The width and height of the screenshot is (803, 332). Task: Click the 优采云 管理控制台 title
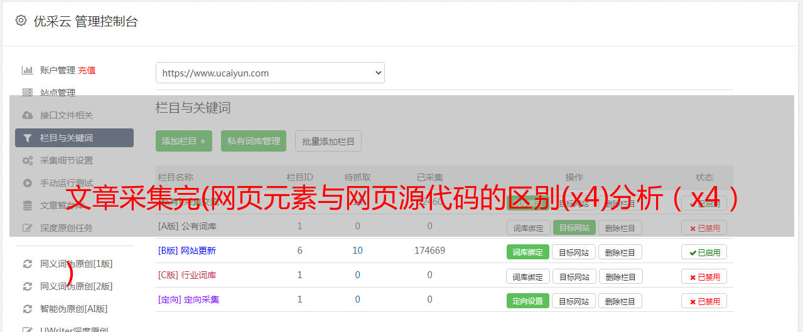pos(85,21)
